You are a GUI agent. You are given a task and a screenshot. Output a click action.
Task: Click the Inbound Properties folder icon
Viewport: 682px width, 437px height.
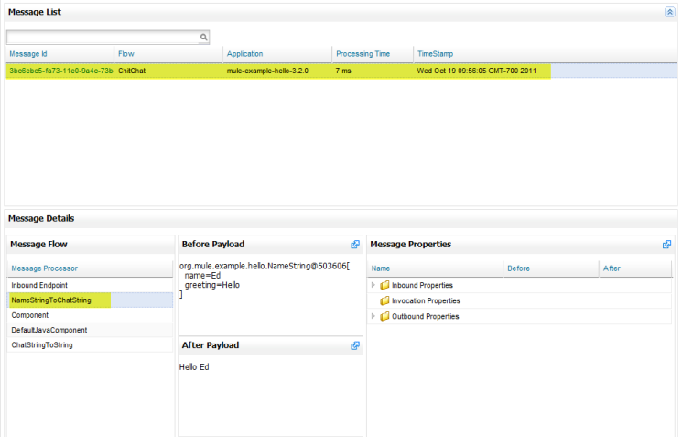tap(384, 285)
